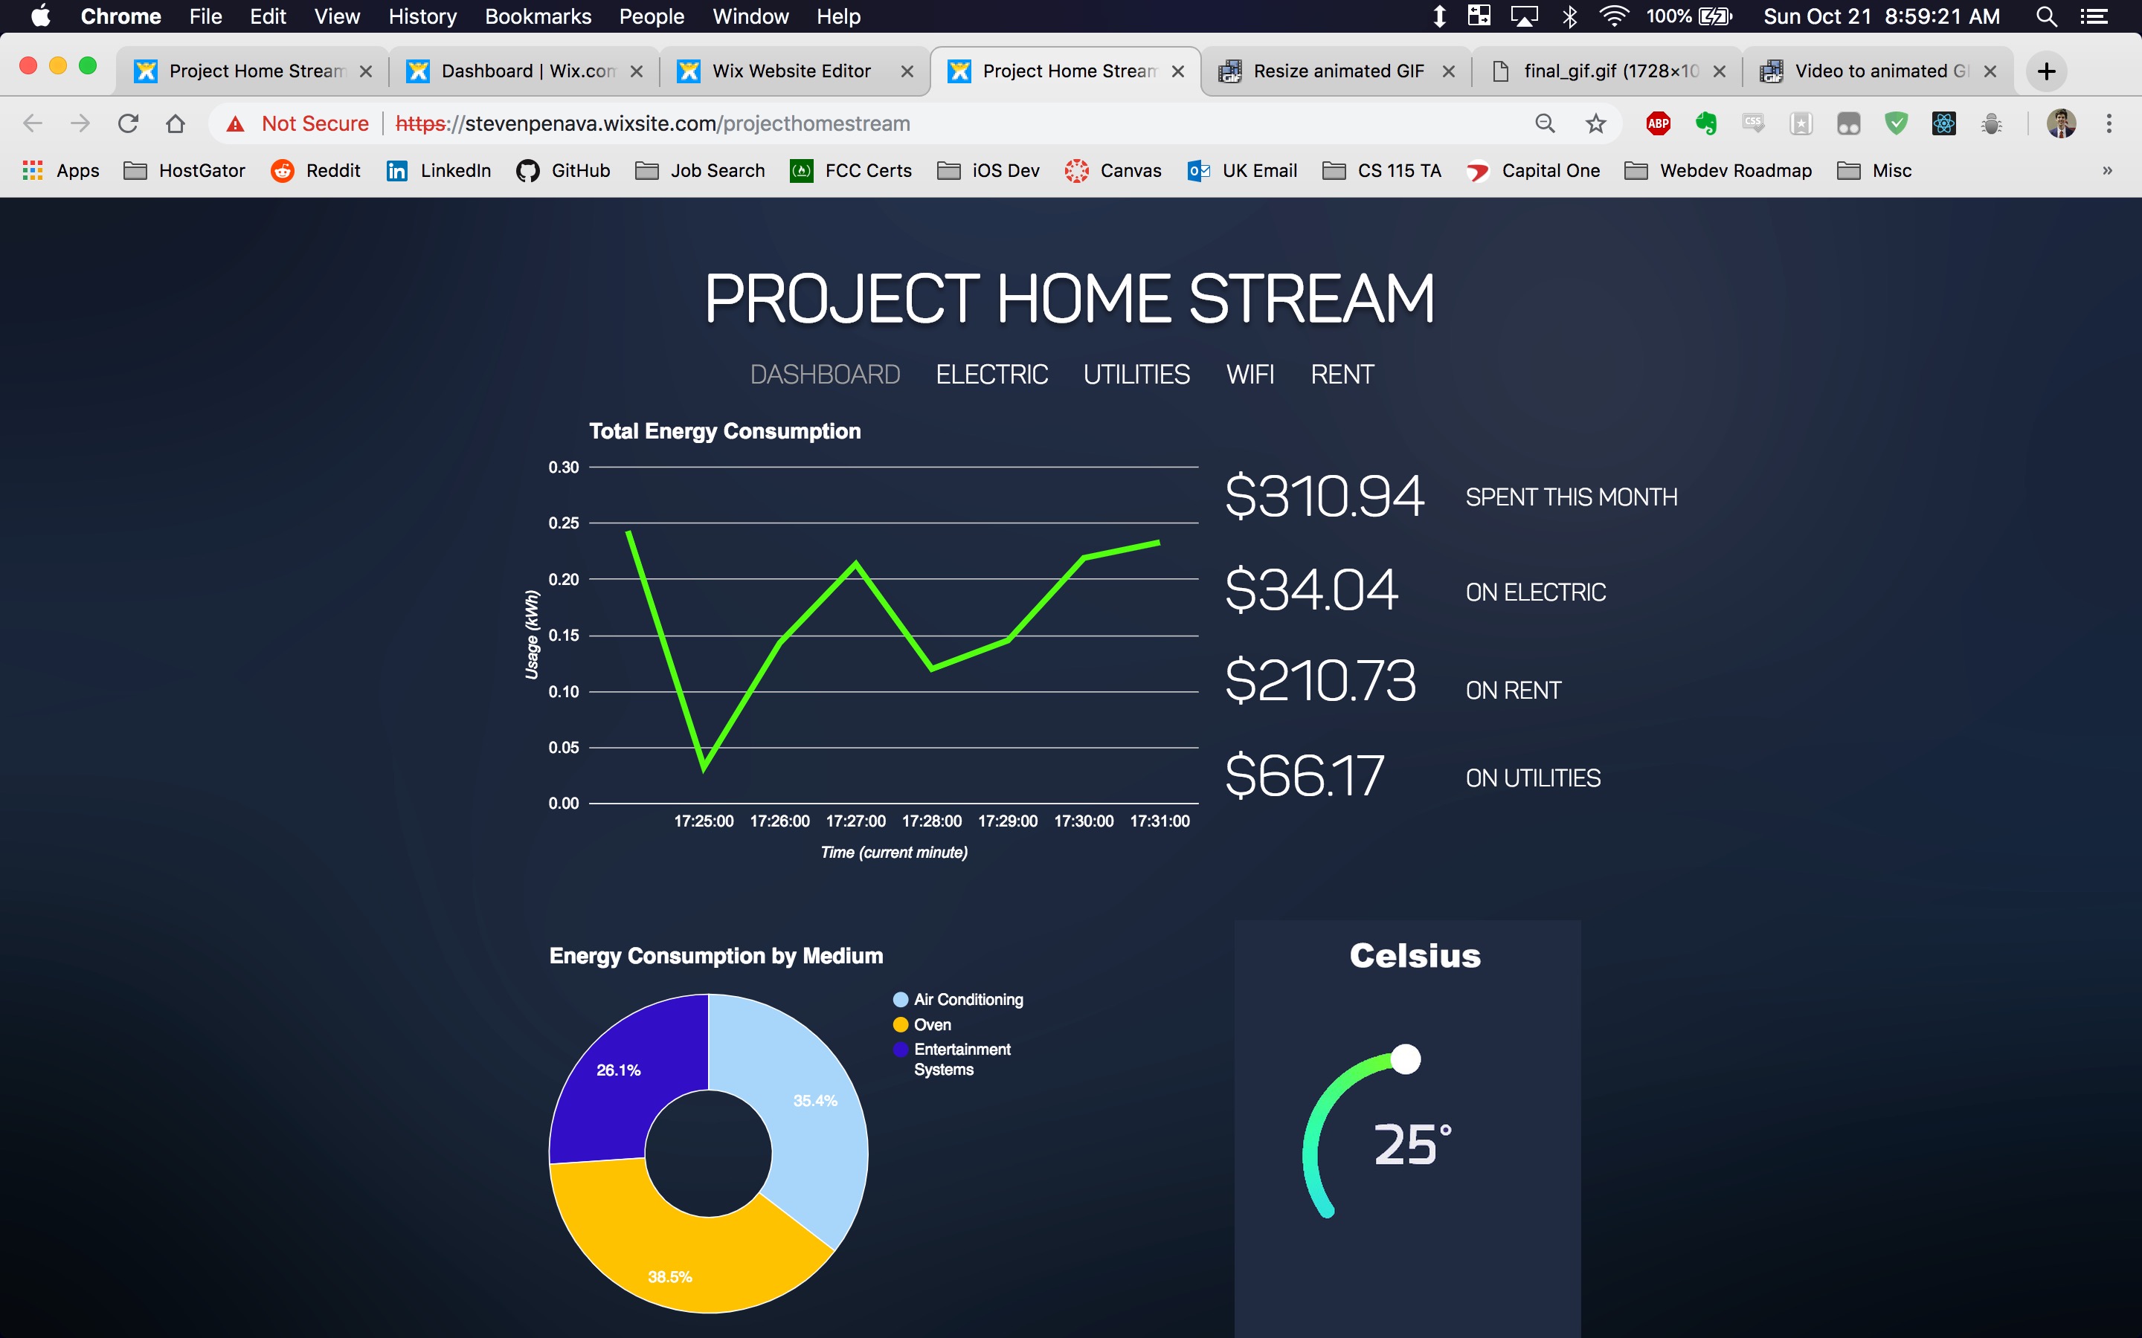This screenshot has width=2142, height=1338.
Task: Go to the browser home page
Action: 176,124
